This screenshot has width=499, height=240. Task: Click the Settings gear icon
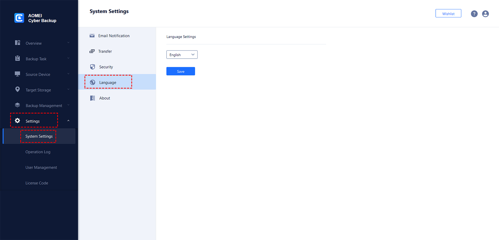coord(17,121)
